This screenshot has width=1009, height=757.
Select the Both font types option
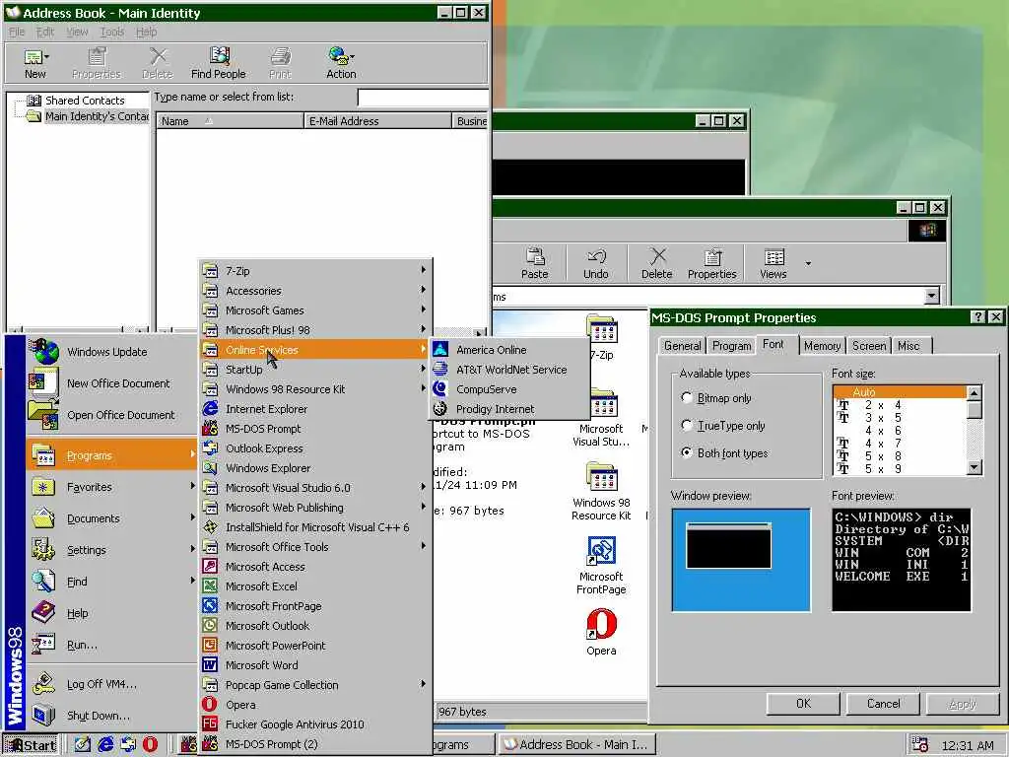[687, 453]
